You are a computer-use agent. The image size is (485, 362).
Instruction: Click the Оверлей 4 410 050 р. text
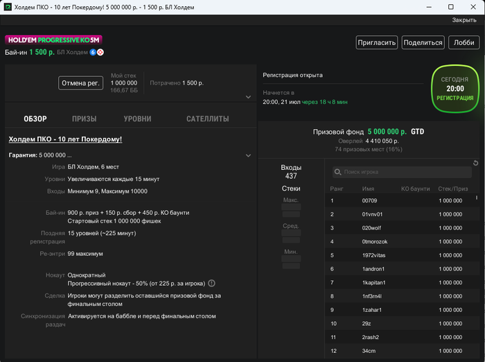(368, 141)
